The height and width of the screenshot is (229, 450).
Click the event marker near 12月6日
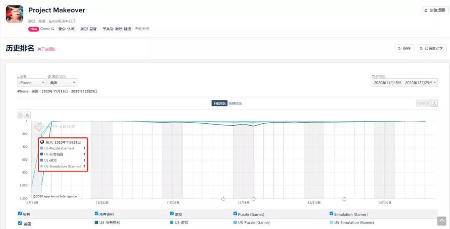(x=253, y=199)
